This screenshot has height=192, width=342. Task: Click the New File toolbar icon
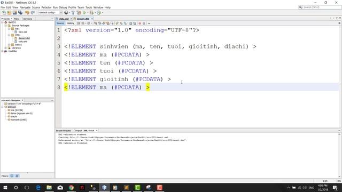tap(4, 13)
